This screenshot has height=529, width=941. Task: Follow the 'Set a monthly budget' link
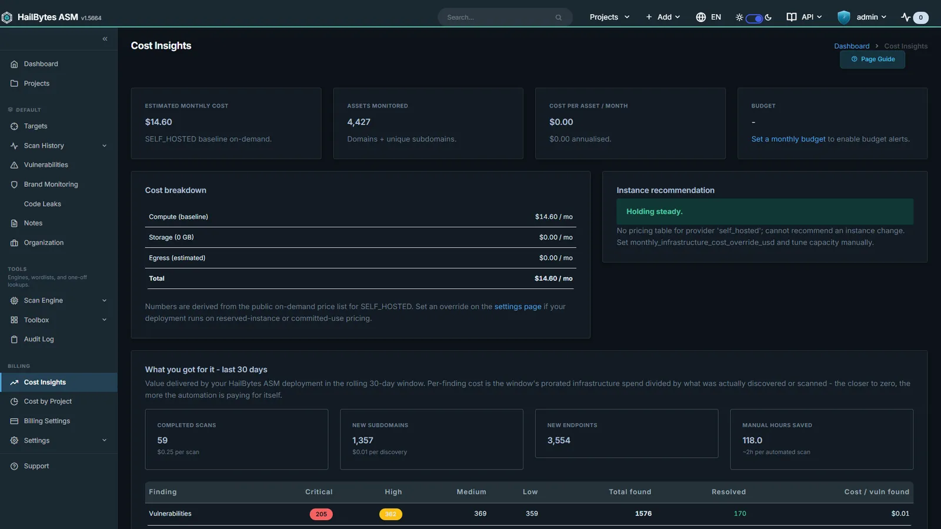pyautogui.click(x=788, y=139)
